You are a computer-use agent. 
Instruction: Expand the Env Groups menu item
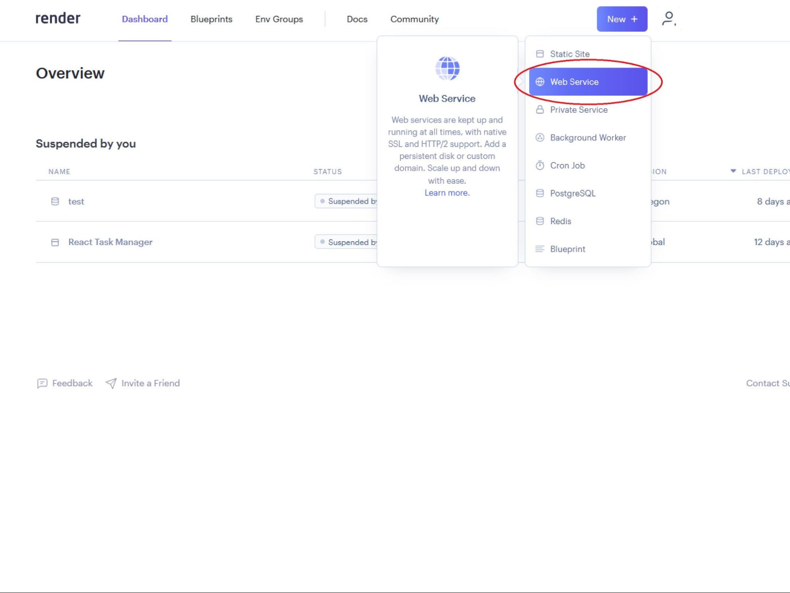279,19
